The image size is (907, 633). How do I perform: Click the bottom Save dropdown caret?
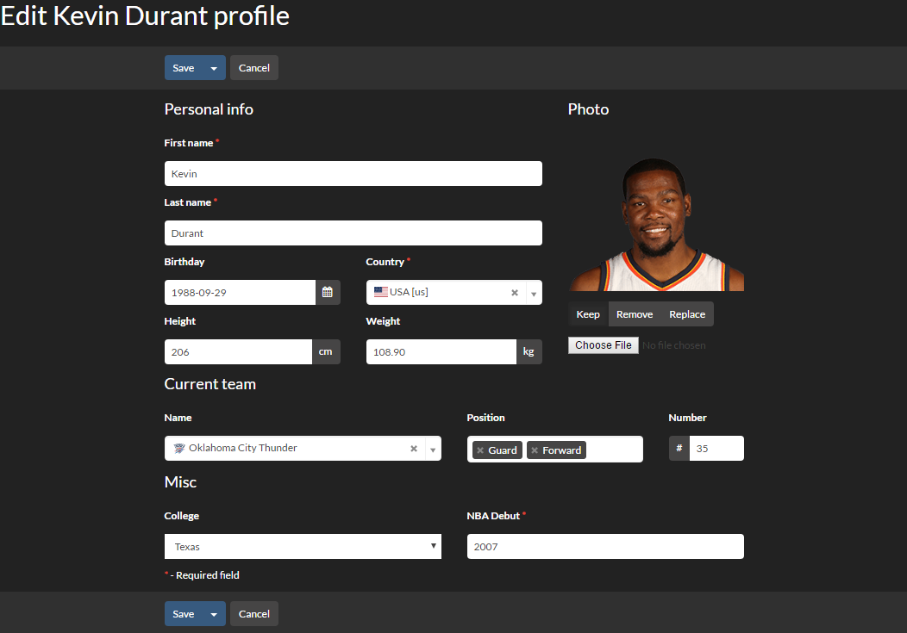click(214, 614)
